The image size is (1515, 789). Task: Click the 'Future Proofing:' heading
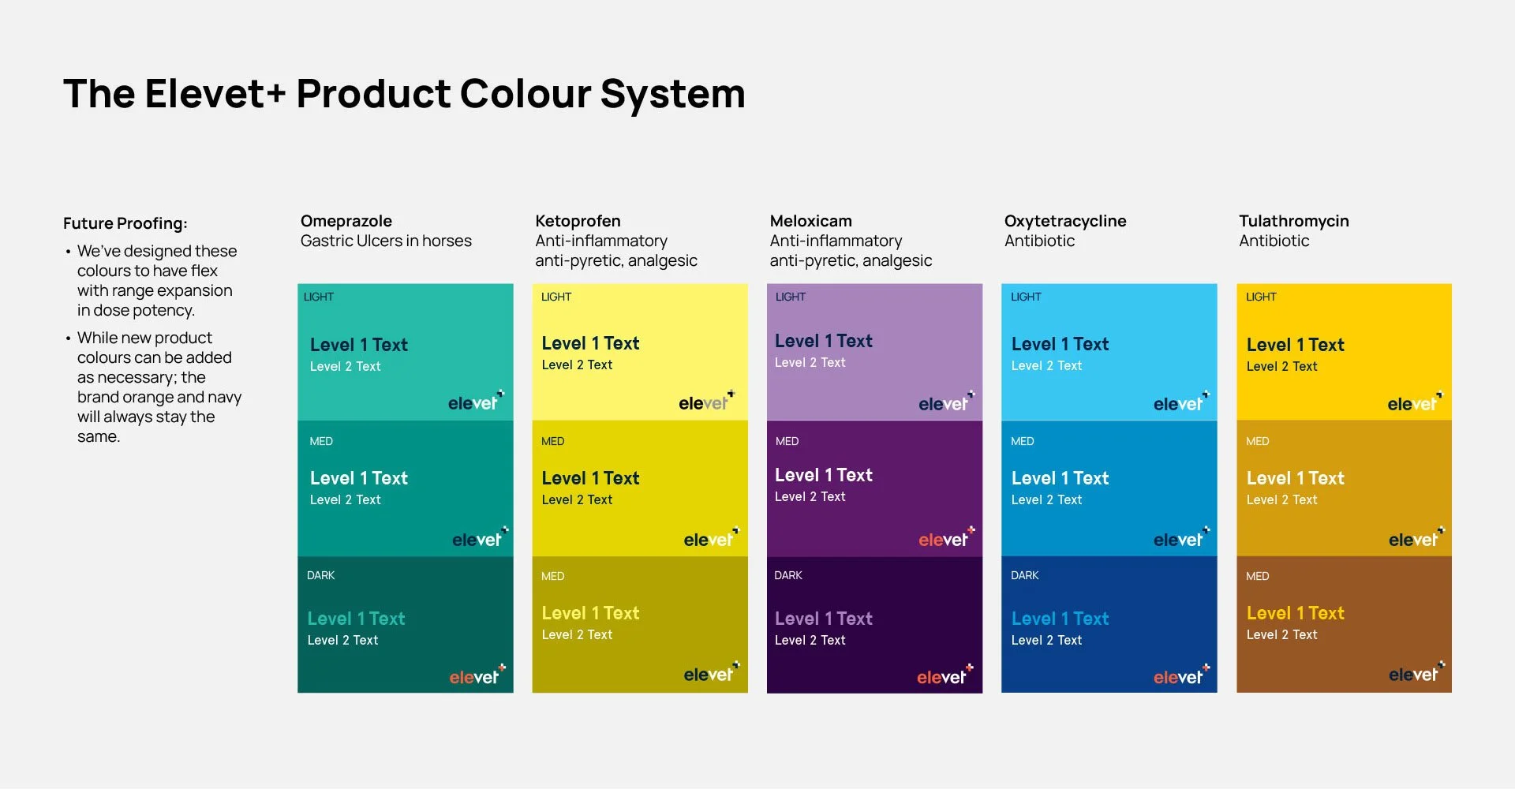[x=125, y=223]
